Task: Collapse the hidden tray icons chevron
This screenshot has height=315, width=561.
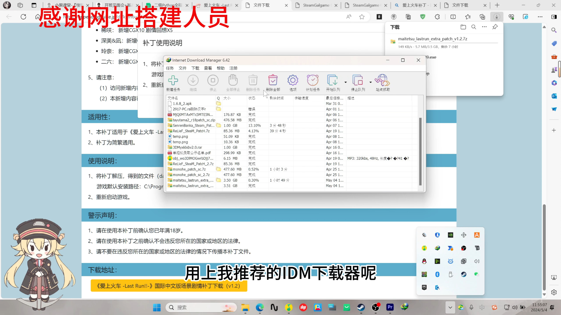Action: [450, 307]
